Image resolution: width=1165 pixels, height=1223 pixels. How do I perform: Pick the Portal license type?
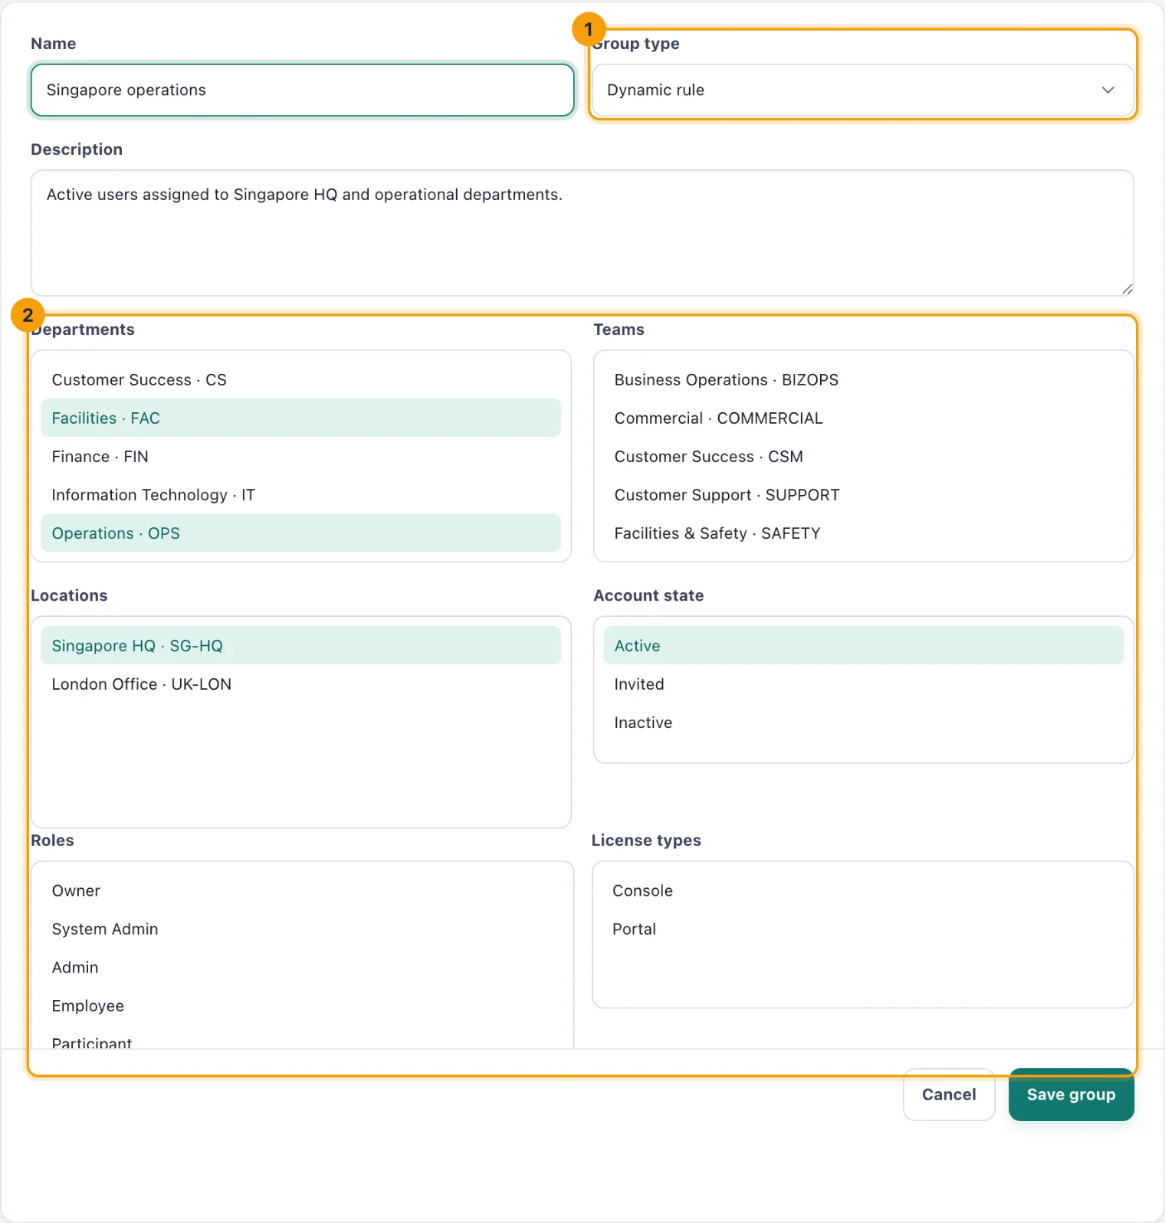pyautogui.click(x=863, y=930)
